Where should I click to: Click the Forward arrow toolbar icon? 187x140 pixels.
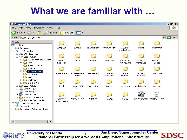click(29, 33)
